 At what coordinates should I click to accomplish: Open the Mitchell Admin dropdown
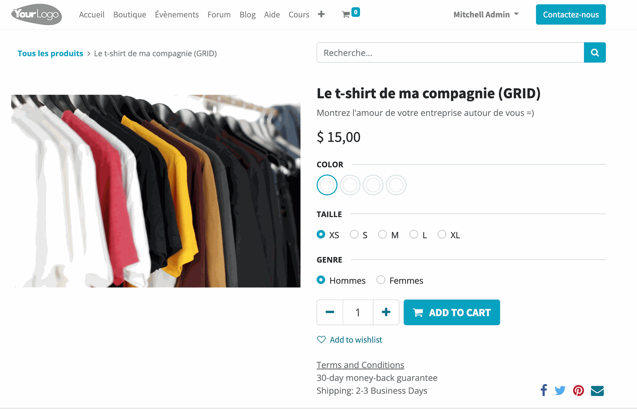486,15
